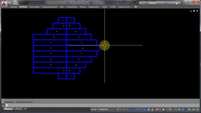Click the annotation monitor icon
Image resolution: width=201 pixels, height=113 pixels.
[x=170, y=109]
